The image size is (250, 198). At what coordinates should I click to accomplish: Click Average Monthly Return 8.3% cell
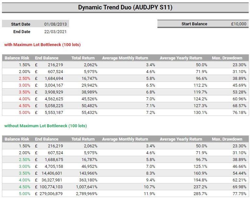(151, 173)
